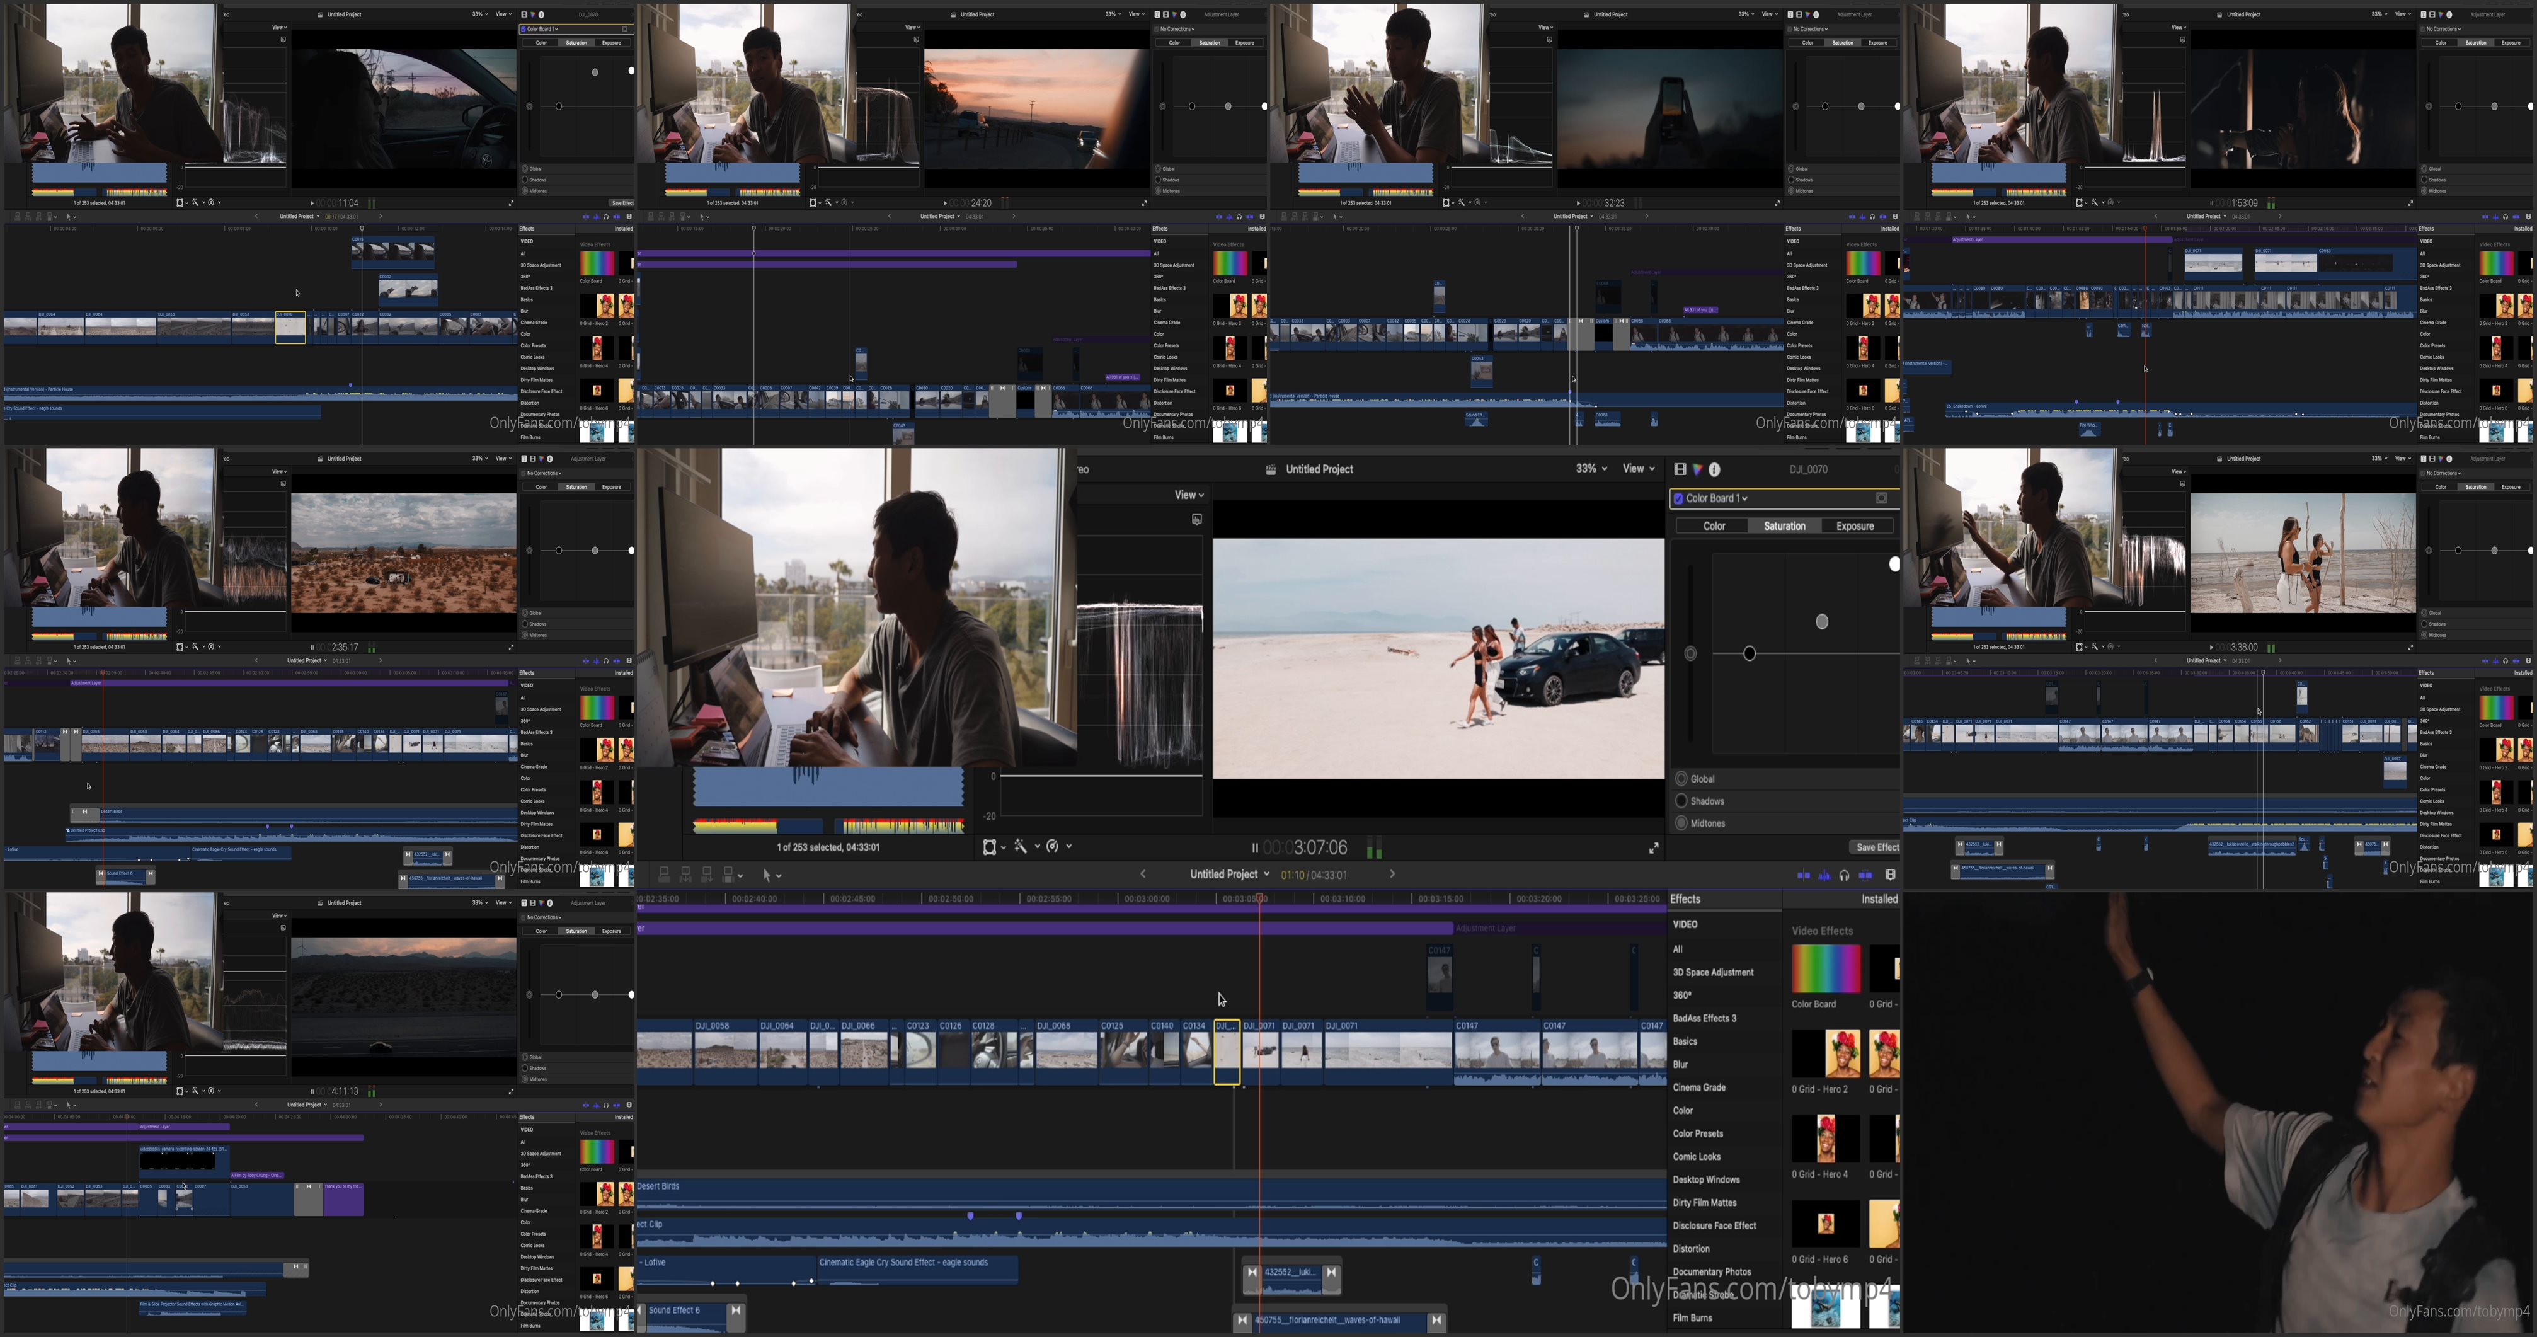Select the Cinema Grade effects category
Viewport: 2537px width, 1337px height.
tap(1699, 1087)
